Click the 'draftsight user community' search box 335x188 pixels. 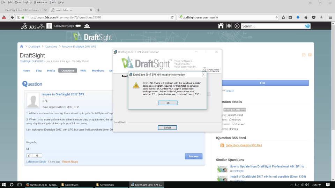click(x=228, y=17)
